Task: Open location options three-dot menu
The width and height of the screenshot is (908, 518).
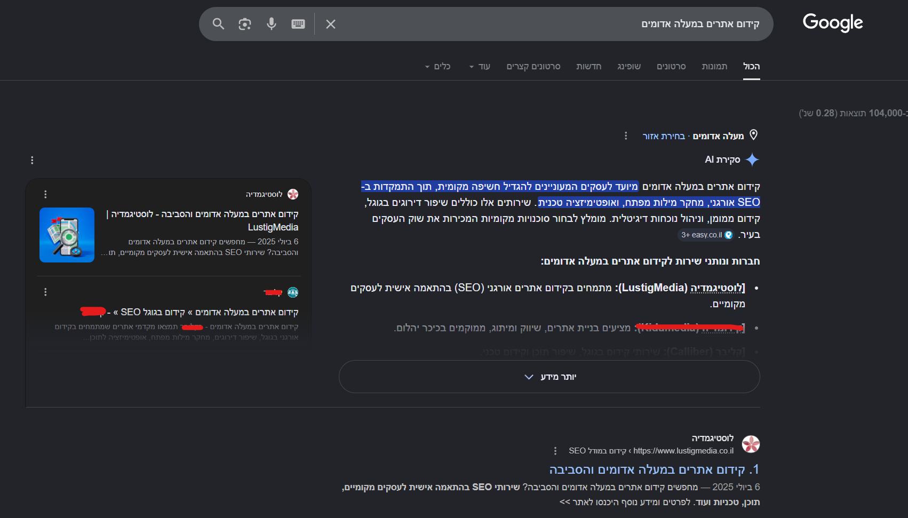Action: point(626,136)
